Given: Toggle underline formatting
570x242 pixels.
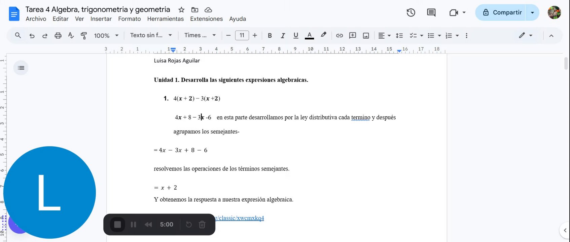Looking at the screenshot, I should 296,36.
